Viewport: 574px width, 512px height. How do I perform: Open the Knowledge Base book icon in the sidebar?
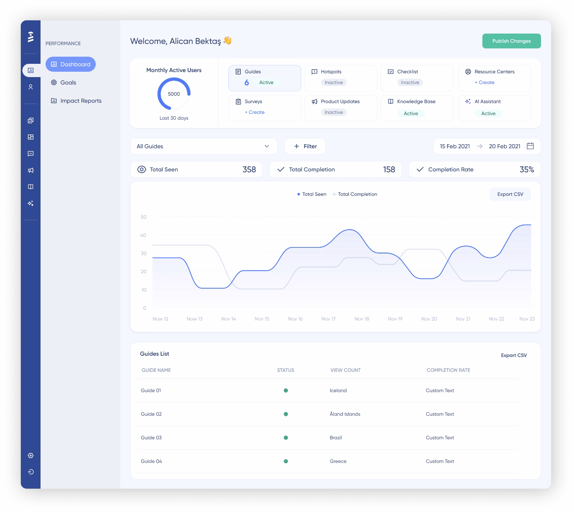[x=31, y=186]
